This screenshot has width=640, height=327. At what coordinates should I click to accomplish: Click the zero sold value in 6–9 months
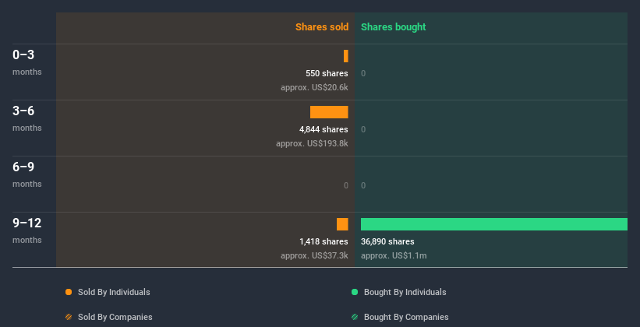pos(345,185)
